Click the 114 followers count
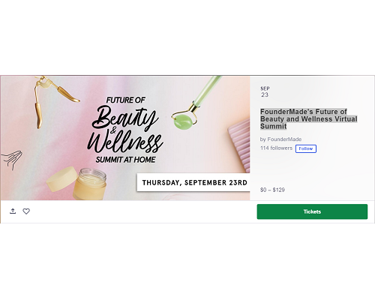 coord(276,148)
